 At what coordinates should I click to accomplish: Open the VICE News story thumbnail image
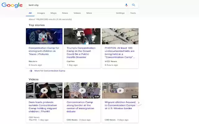tap(120, 36)
